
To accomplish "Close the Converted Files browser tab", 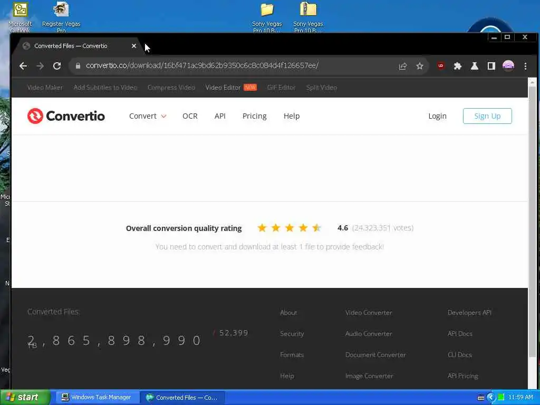I will (133, 46).
